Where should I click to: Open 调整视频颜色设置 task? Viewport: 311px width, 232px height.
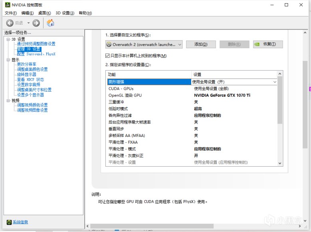pos(32,105)
